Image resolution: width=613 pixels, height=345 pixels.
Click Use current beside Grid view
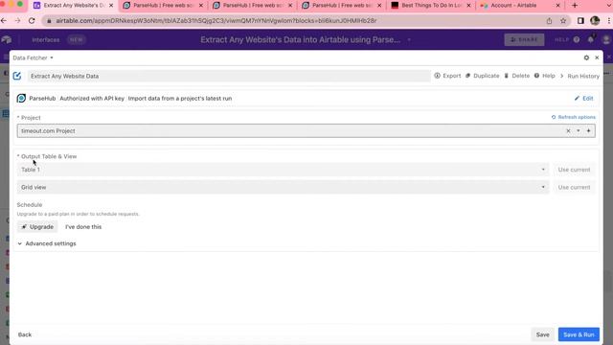574,187
